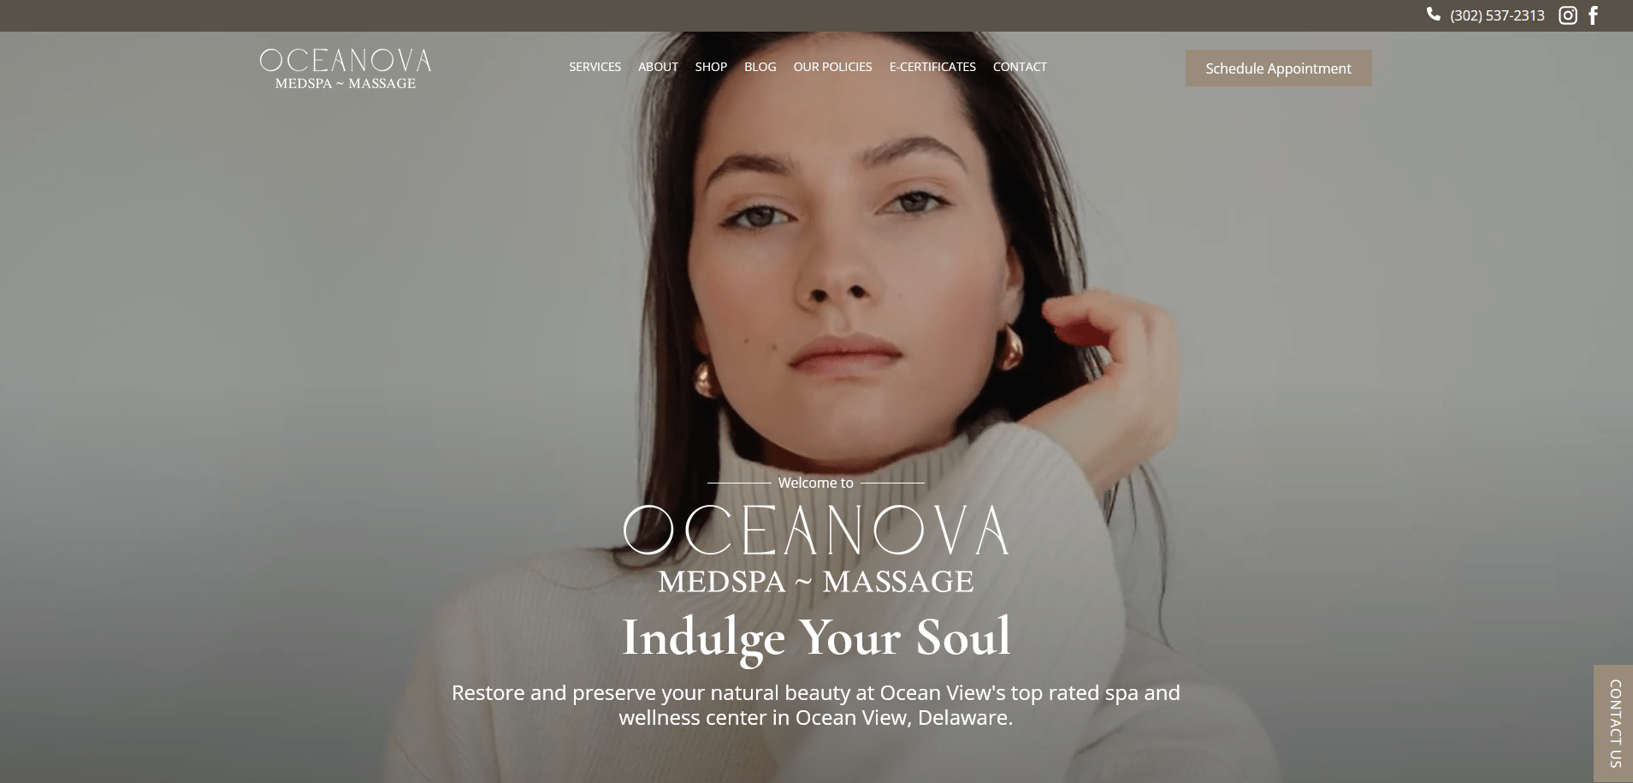Open the vertical Contact Us side tab
Image resolution: width=1633 pixels, height=783 pixels.
(1613, 724)
